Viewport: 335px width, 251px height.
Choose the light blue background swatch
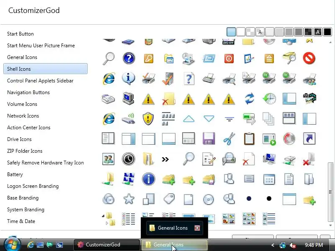click(231, 32)
